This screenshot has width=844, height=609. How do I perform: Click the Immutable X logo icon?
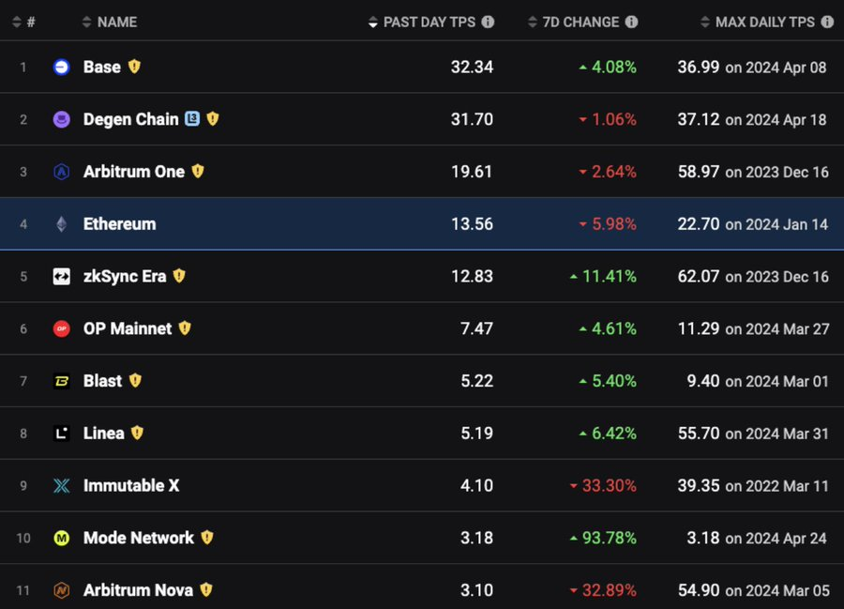pyautogui.click(x=61, y=486)
